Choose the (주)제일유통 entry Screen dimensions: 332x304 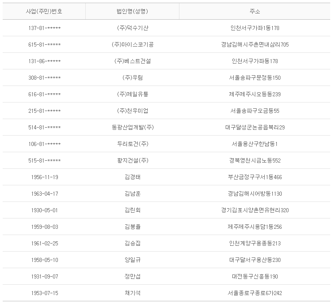132,94
